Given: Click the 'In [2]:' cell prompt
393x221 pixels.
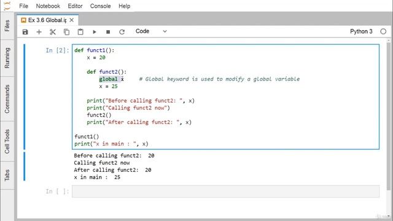Looking at the screenshot, I should tap(57, 50).
